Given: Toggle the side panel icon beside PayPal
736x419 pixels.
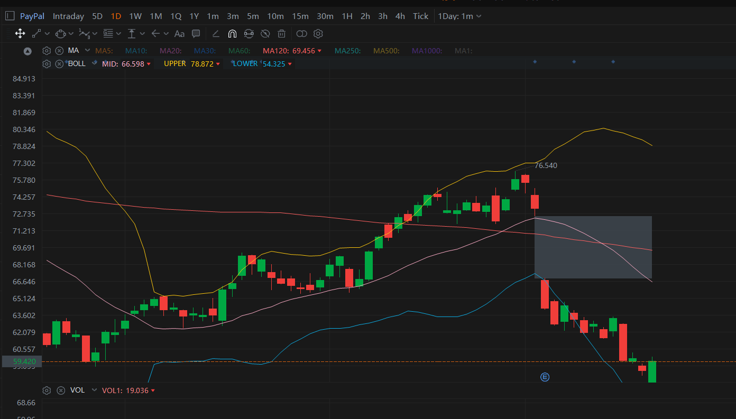Looking at the screenshot, I should (10, 16).
